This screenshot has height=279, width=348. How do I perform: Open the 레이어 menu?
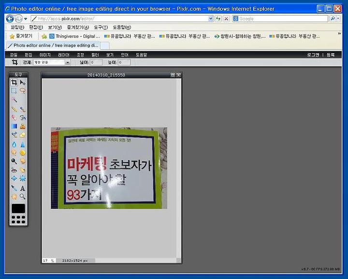64,55
